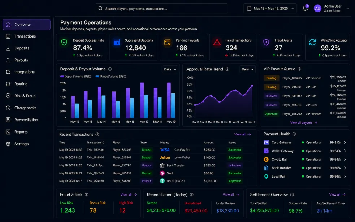Click the Deposit Volume (USD) legend swatch
Image resolution: width=355 pixels, height=222 pixels.
coord(62,77)
